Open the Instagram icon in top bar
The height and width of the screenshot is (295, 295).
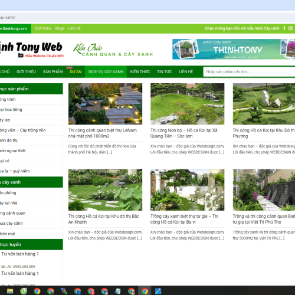[x=290, y=28]
